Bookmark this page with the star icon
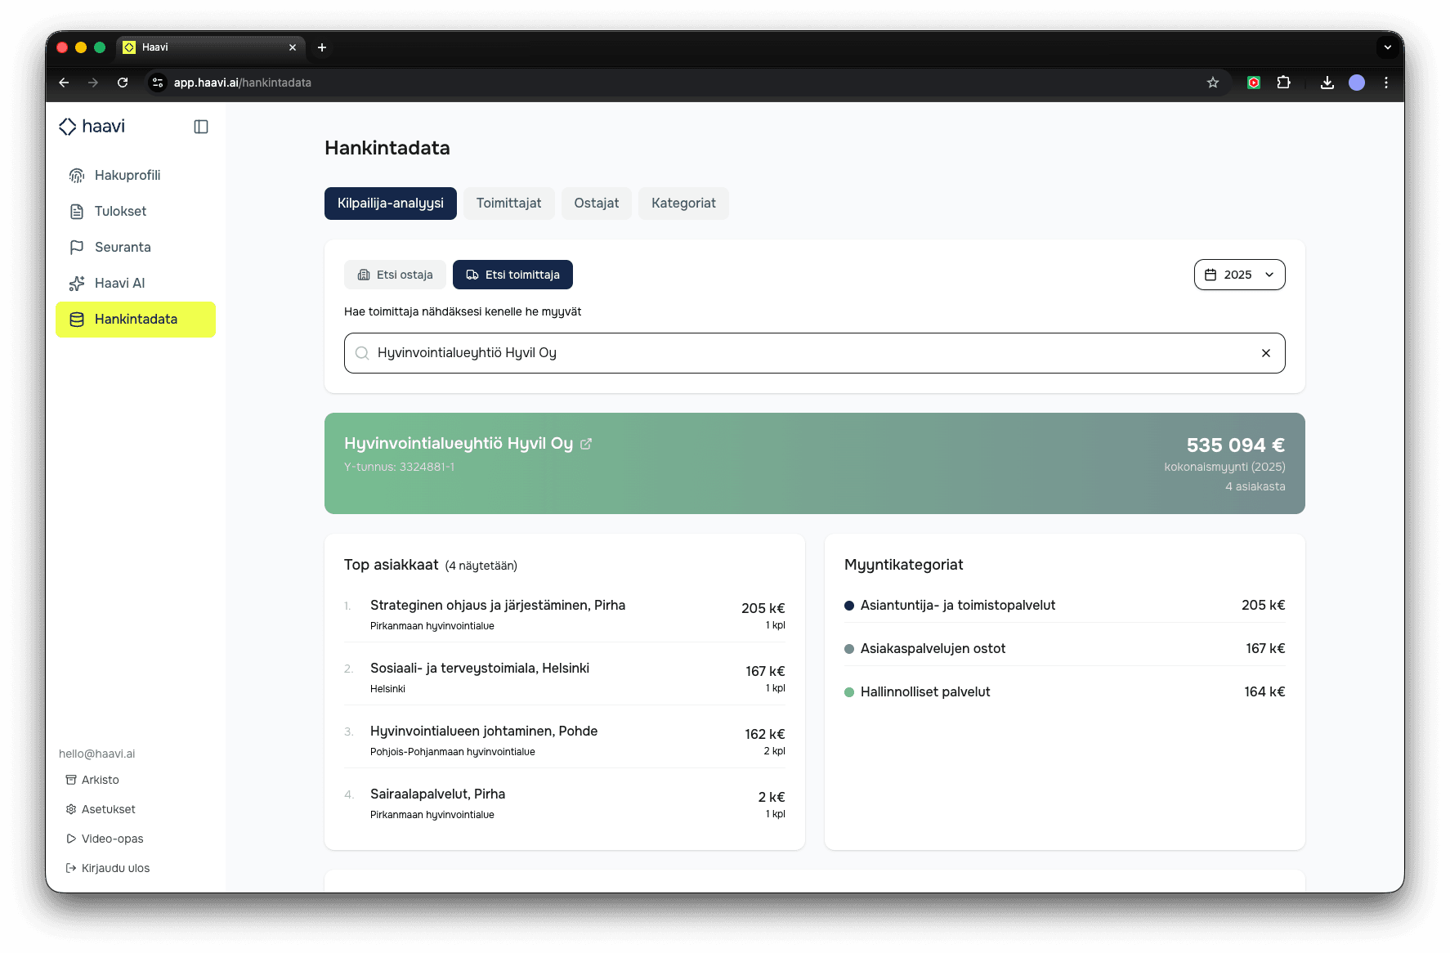Viewport: 1450px width, 953px height. [1213, 83]
